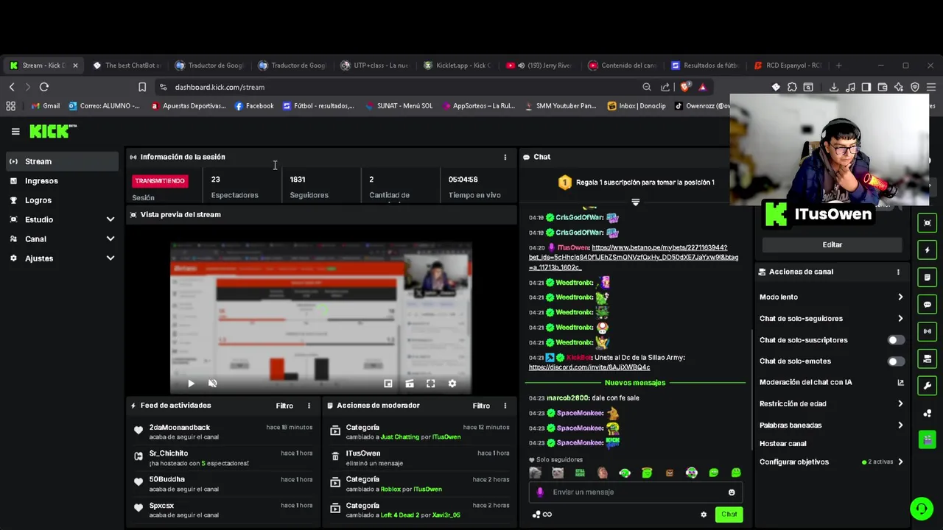Open moderator actions three-dot menu
Viewport: 943px width, 530px height.
tap(505, 406)
